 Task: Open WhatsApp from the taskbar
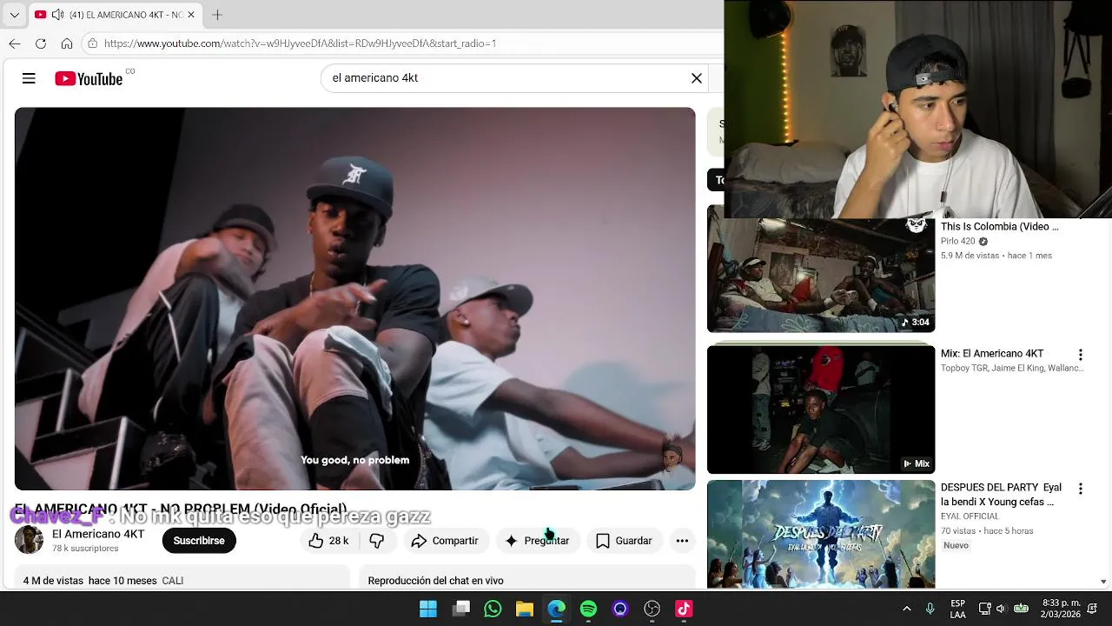click(493, 609)
